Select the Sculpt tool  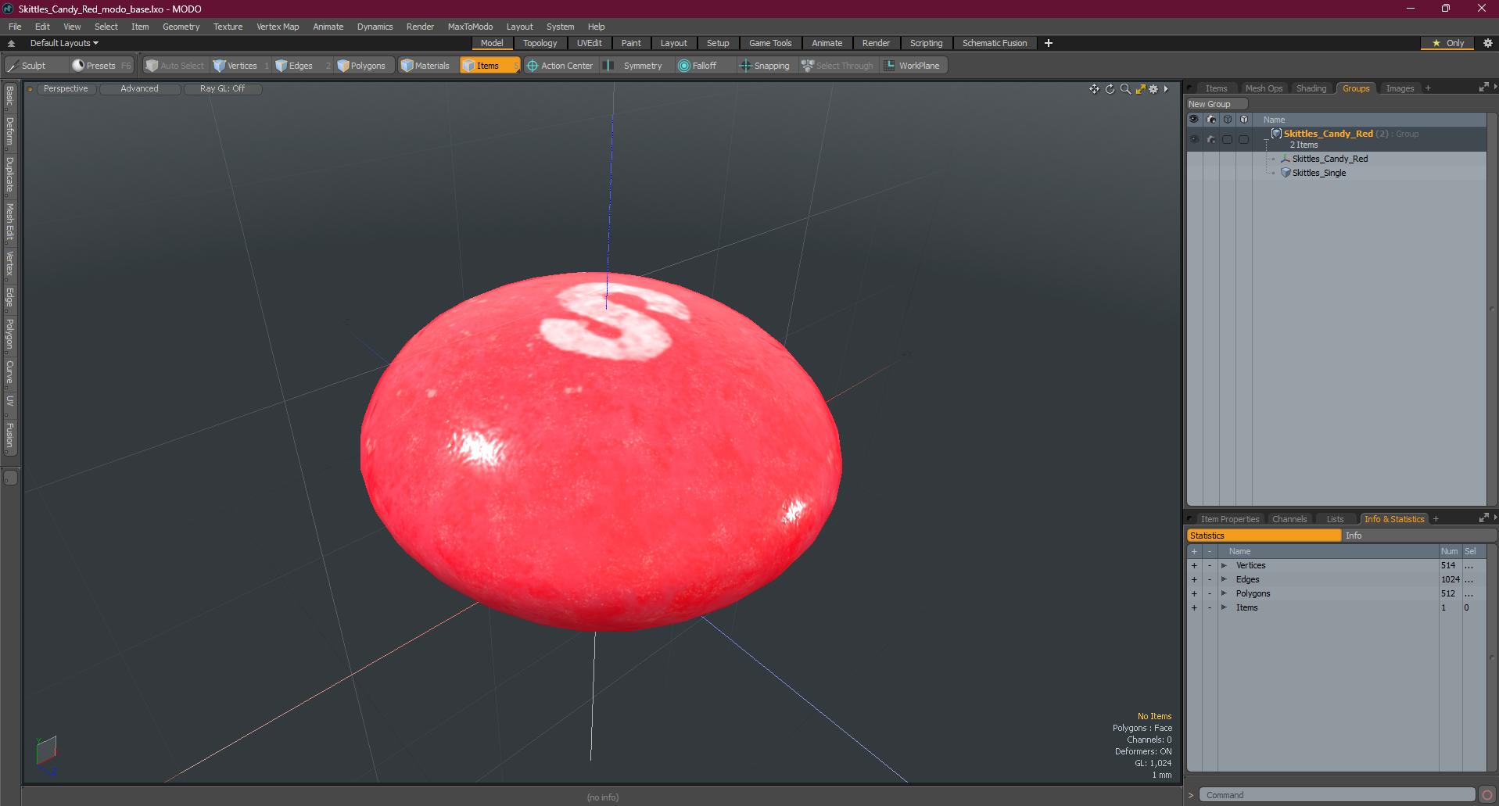[35, 66]
